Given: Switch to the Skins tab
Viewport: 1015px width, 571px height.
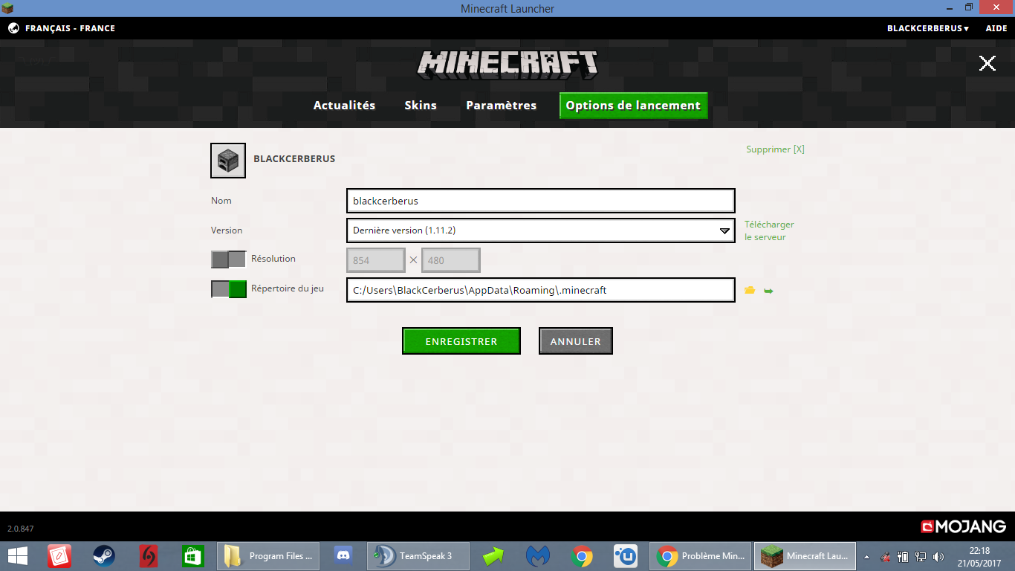Looking at the screenshot, I should pos(421,106).
